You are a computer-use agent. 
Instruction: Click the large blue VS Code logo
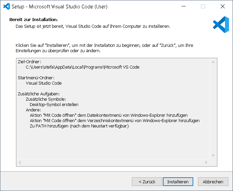pyautogui.click(x=221, y=24)
